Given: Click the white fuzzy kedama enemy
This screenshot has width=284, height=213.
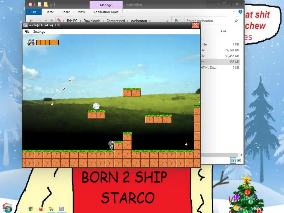Looking at the screenshot, I should click(96, 106).
